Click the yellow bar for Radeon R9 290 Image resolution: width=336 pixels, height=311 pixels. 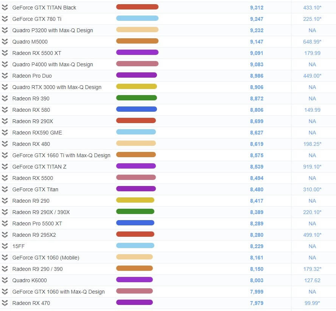[x=135, y=200]
